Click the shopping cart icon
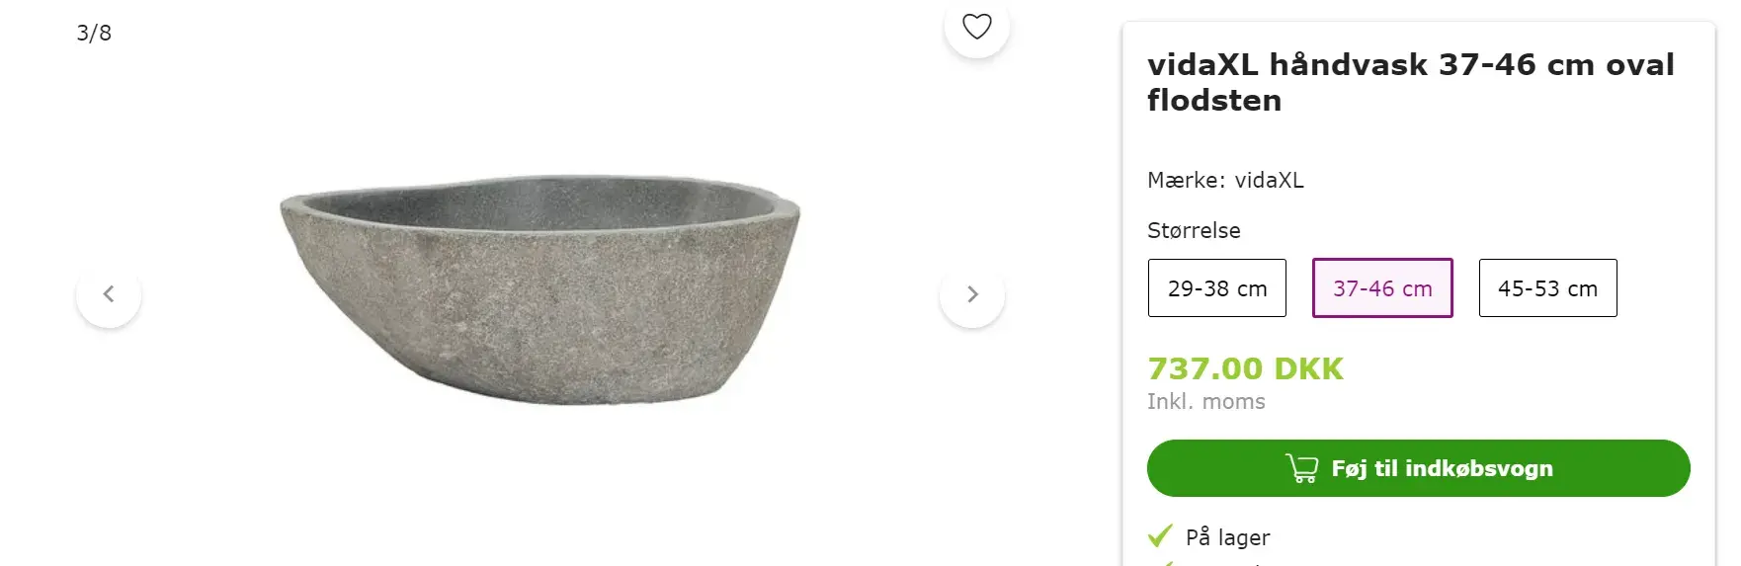The height and width of the screenshot is (566, 1741). point(1301,468)
